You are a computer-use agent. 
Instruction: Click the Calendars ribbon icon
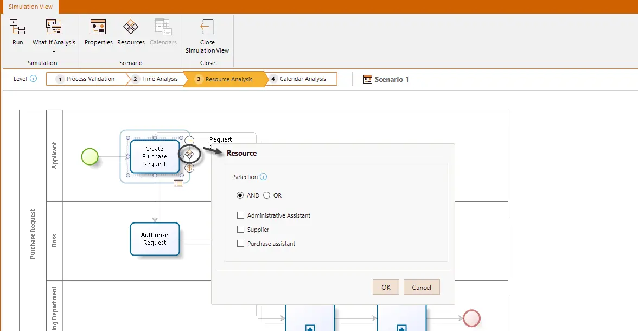point(163,27)
